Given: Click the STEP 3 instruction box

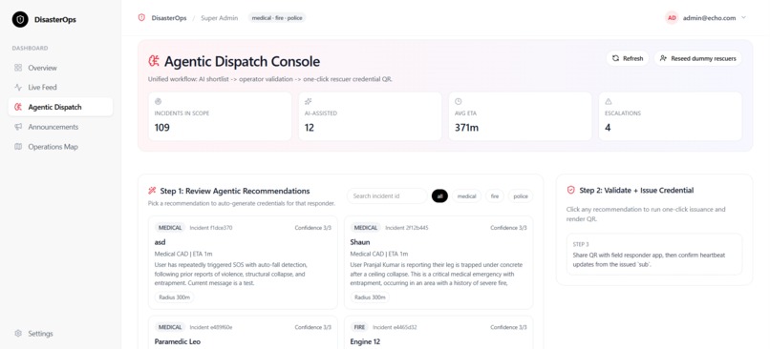Looking at the screenshot, I should pos(654,254).
